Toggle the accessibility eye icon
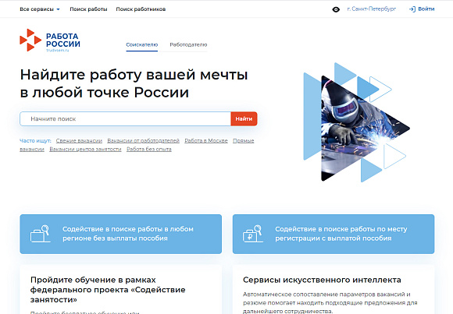 click(336, 9)
